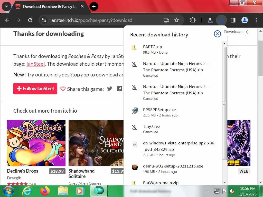Open the Extensions puzzle icon

point(193,20)
